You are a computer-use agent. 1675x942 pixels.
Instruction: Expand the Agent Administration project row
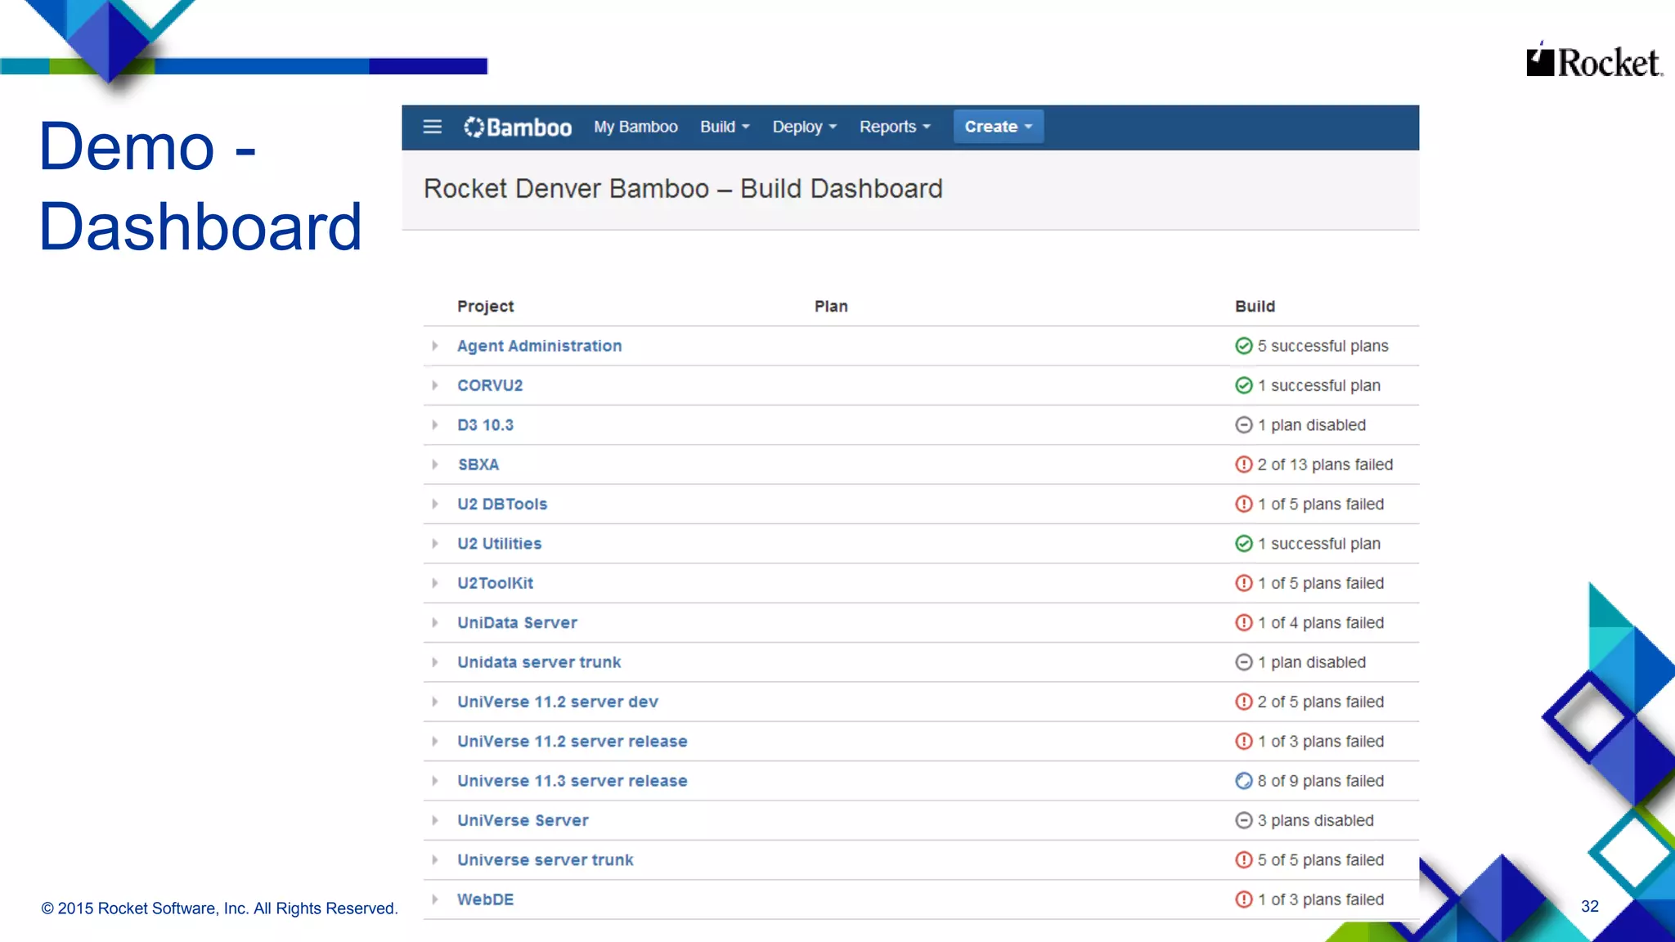coord(435,346)
